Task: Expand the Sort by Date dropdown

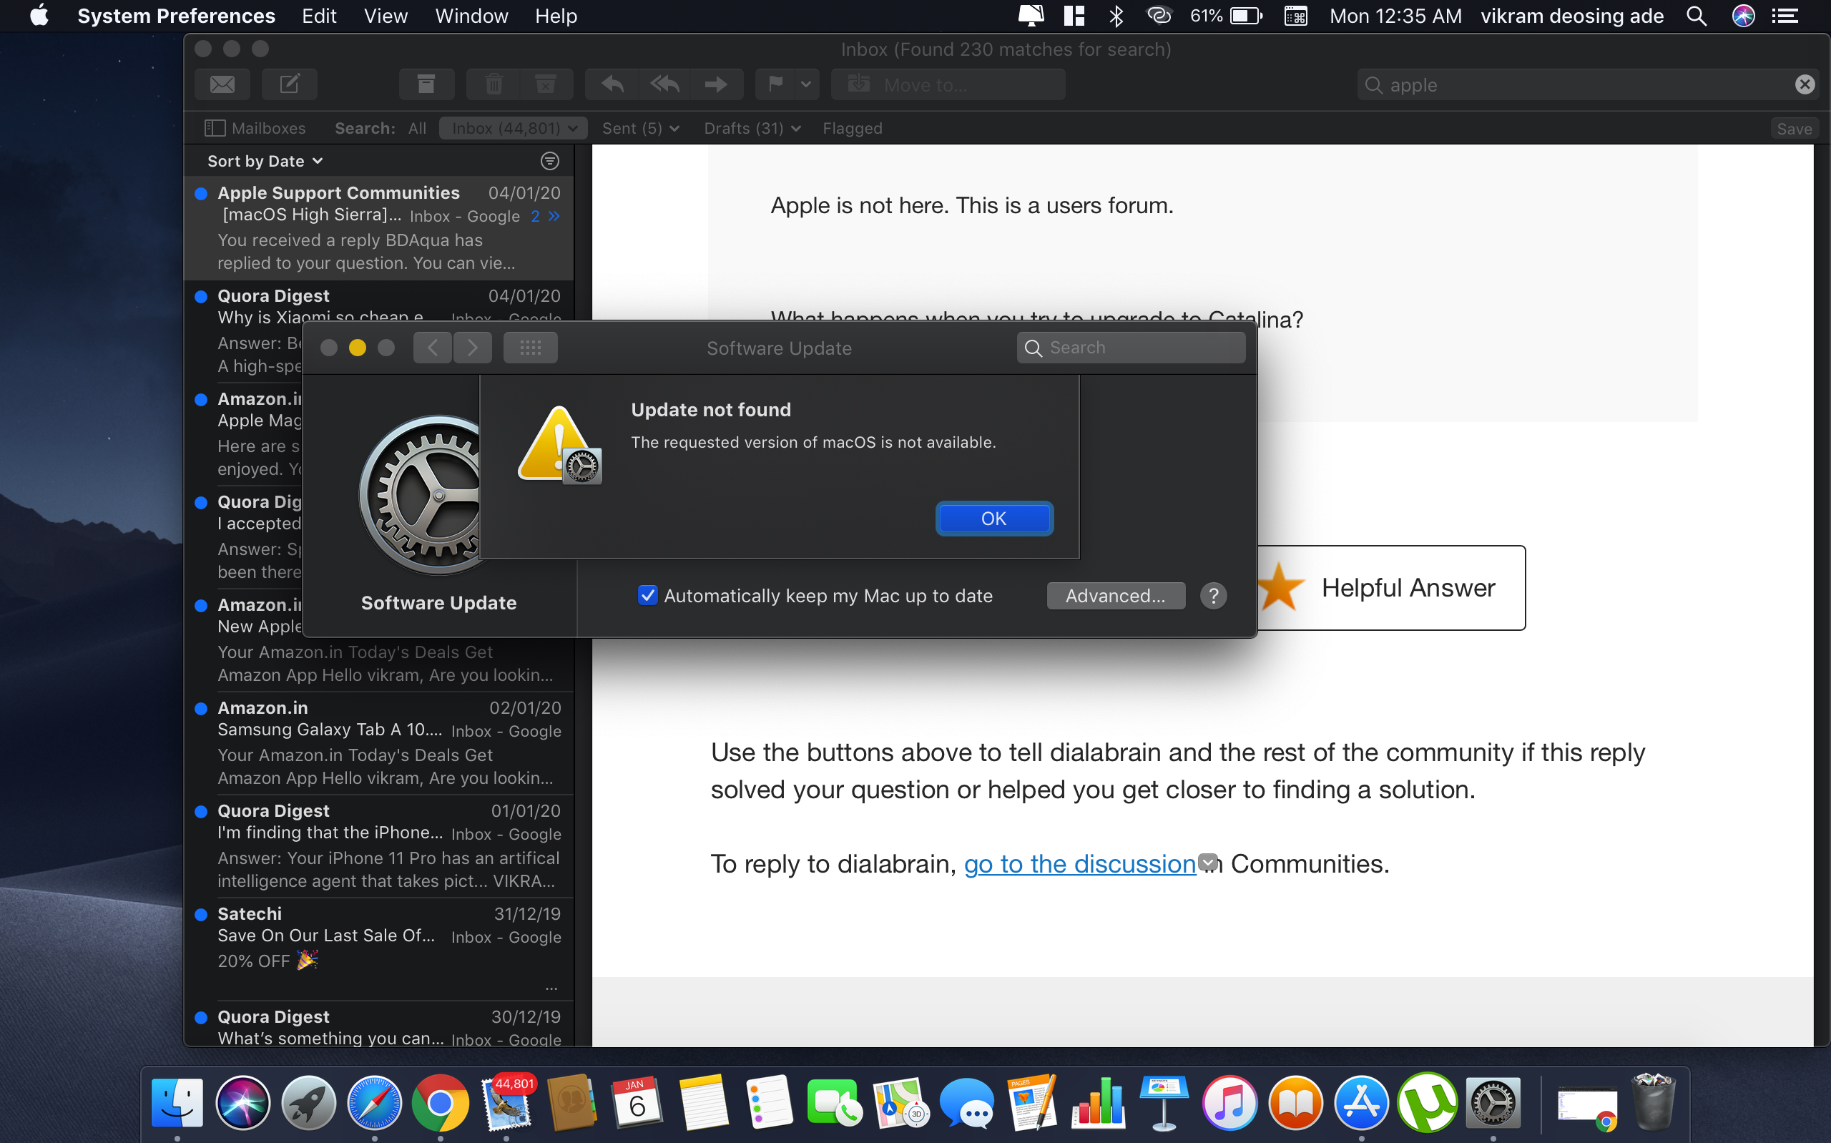Action: pos(265,161)
